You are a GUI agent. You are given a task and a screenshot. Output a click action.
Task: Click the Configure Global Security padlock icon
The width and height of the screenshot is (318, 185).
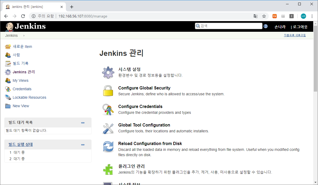[108, 91]
